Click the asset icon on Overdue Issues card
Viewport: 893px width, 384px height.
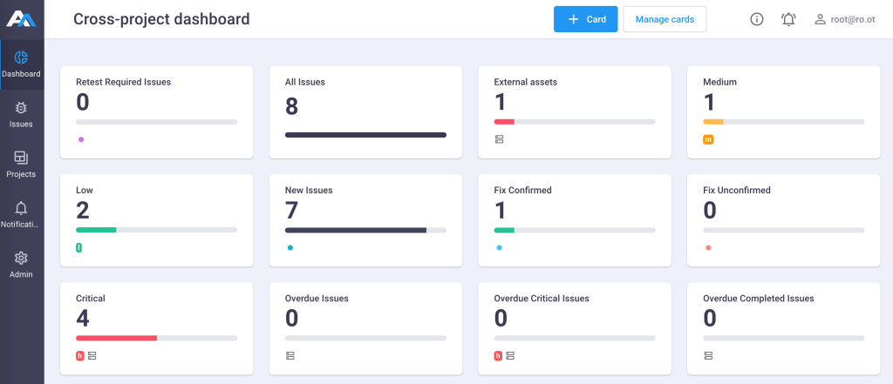pyautogui.click(x=290, y=355)
